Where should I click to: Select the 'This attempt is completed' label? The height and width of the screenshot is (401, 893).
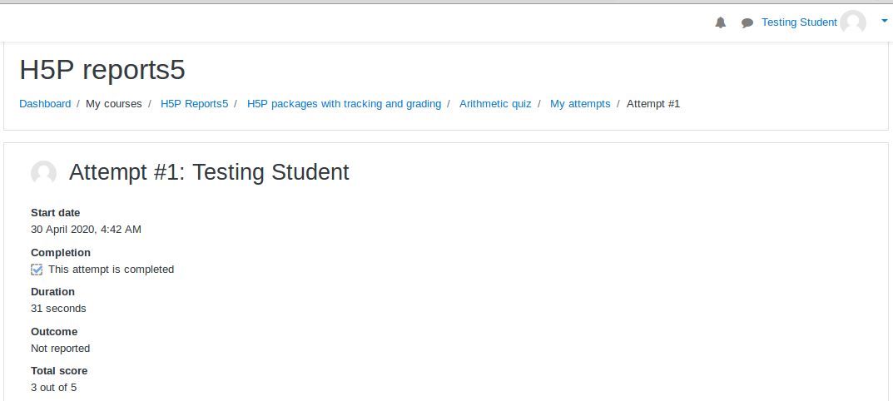coord(111,270)
